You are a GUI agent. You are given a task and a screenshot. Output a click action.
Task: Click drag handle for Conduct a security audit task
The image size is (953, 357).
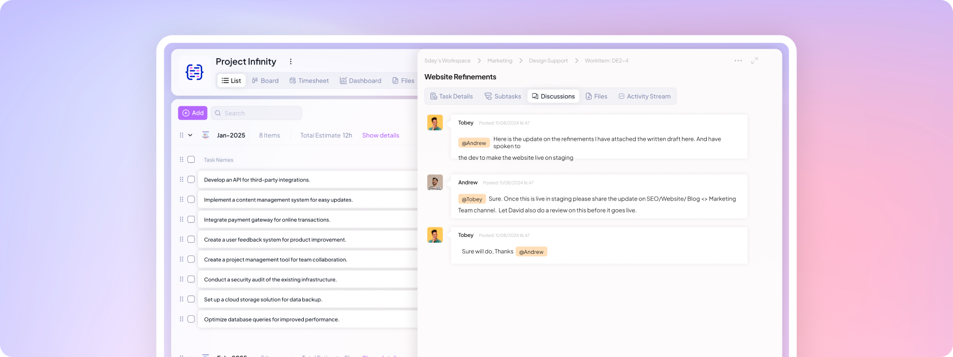[182, 279]
